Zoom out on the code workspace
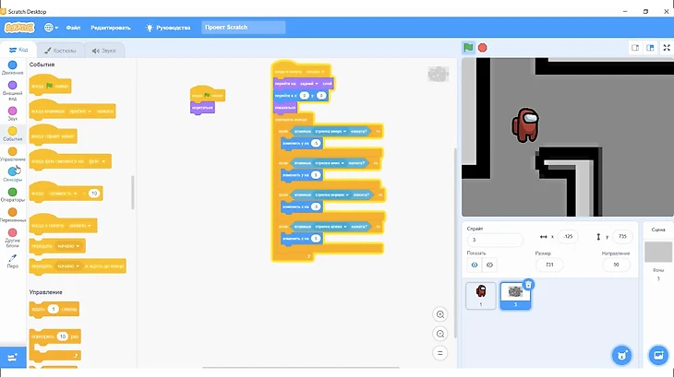Screen dimensions: 674x377 (440, 334)
